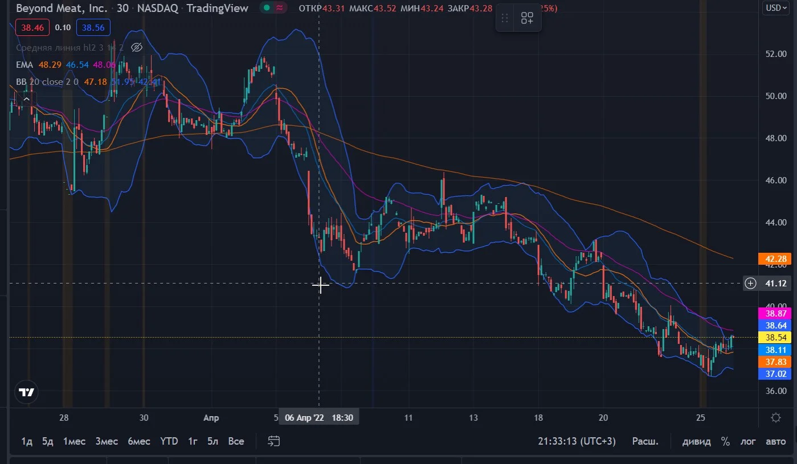The image size is (797, 464).
Task: Open timezone menu at 21:33:13 (UTC+3)
Action: 577,441
